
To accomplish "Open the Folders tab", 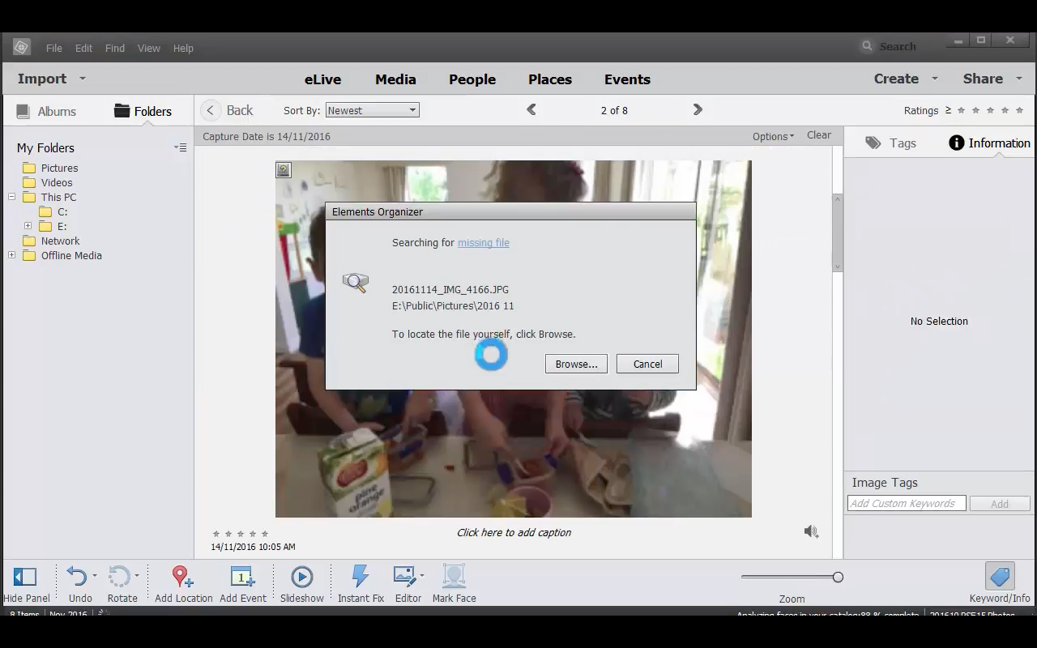I will click(143, 111).
